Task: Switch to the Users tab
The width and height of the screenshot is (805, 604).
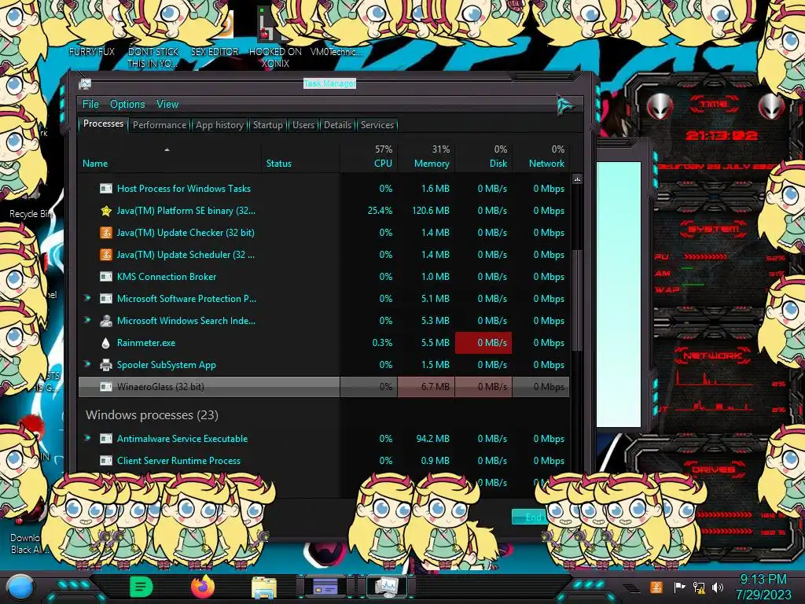Action: [x=303, y=125]
